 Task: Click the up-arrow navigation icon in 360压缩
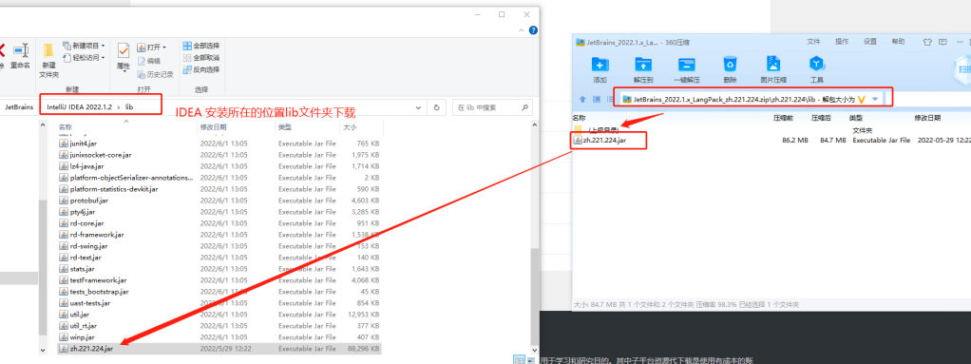pyautogui.click(x=582, y=99)
